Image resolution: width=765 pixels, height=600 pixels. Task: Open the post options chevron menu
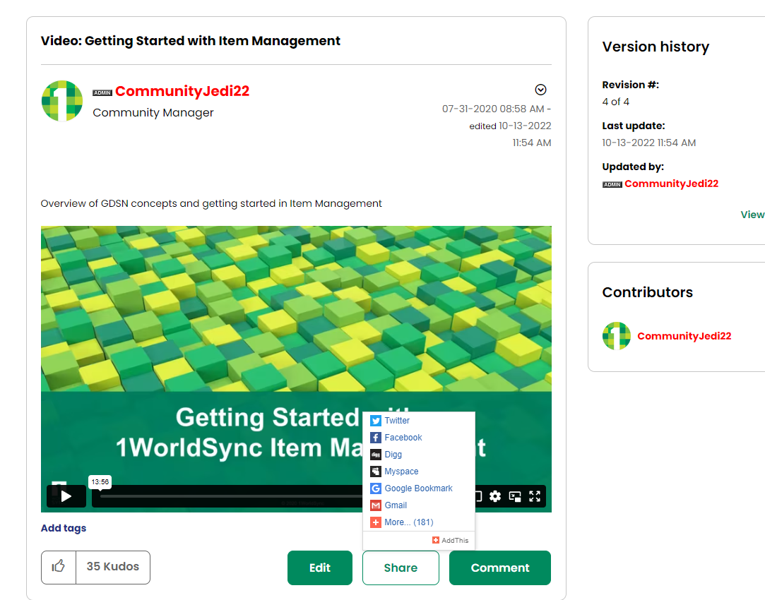pyautogui.click(x=541, y=90)
